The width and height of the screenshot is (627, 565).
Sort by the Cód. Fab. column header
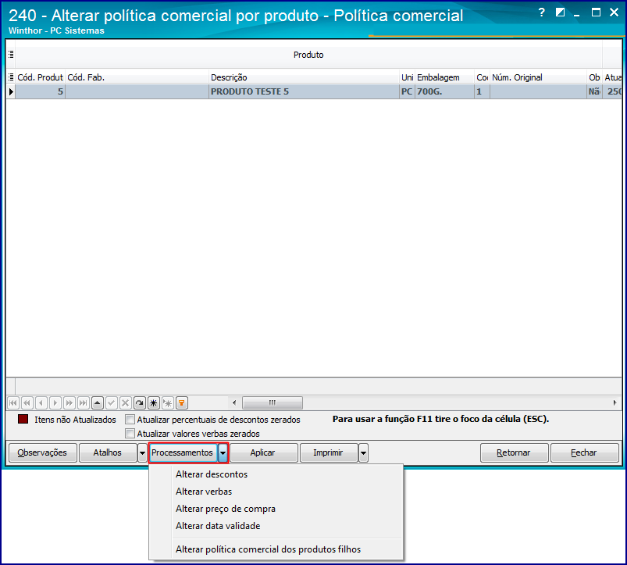(137, 77)
